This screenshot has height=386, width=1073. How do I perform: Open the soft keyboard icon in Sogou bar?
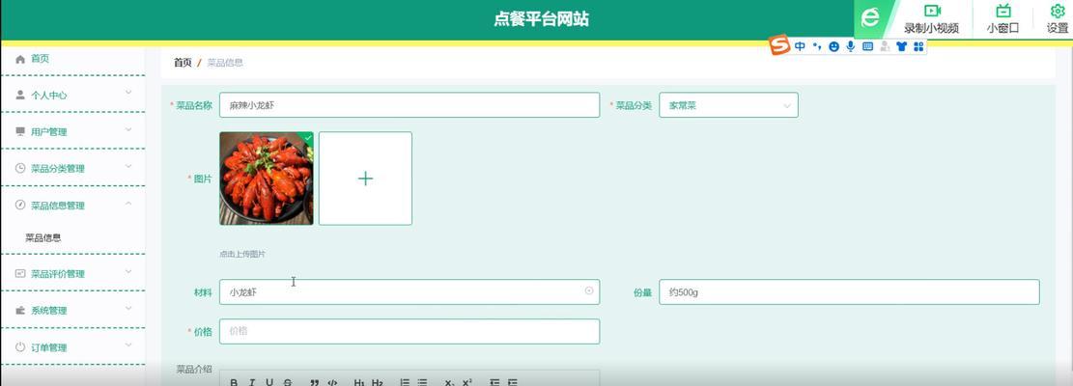click(x=867, y=46)
